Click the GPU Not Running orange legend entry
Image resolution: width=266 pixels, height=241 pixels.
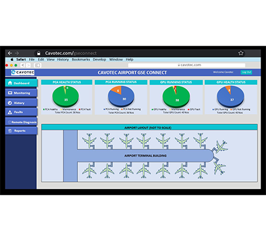coord(240,109)
